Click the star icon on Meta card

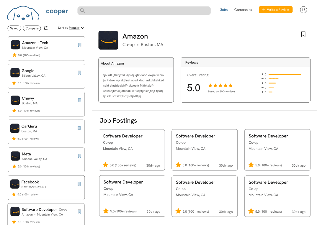(14, 166)
